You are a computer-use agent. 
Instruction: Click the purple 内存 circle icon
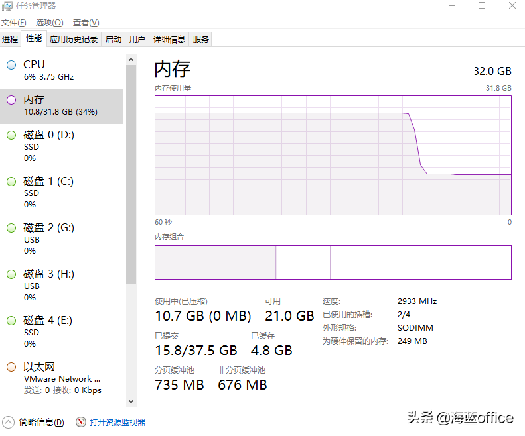tap(11, 100)
